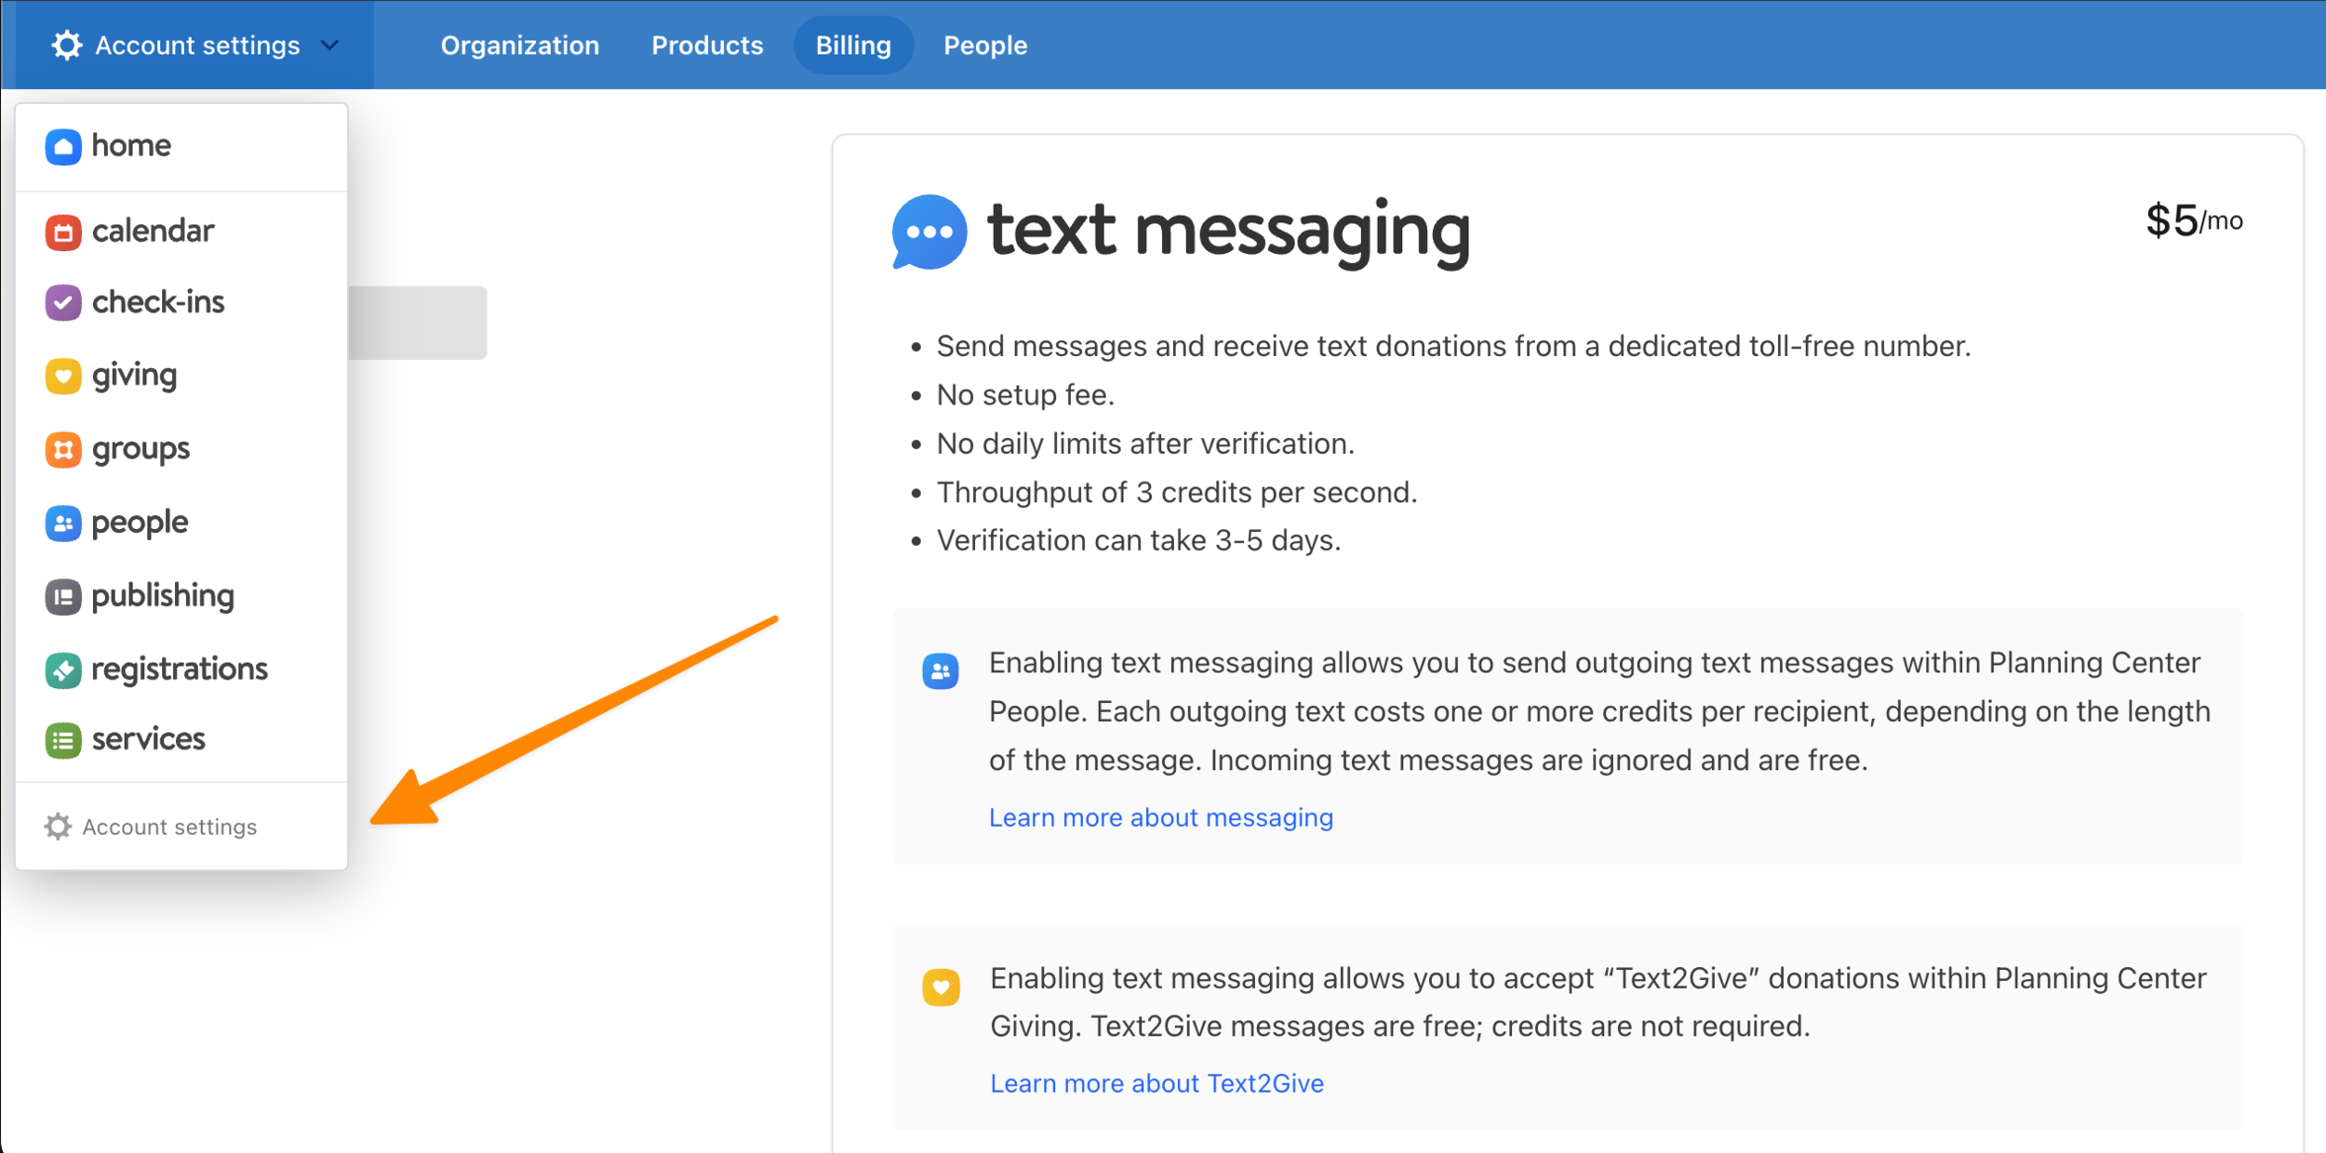The height and width of the screenshot is (1153, 2326).
Task: Go to the People tab
Action: 985,45
